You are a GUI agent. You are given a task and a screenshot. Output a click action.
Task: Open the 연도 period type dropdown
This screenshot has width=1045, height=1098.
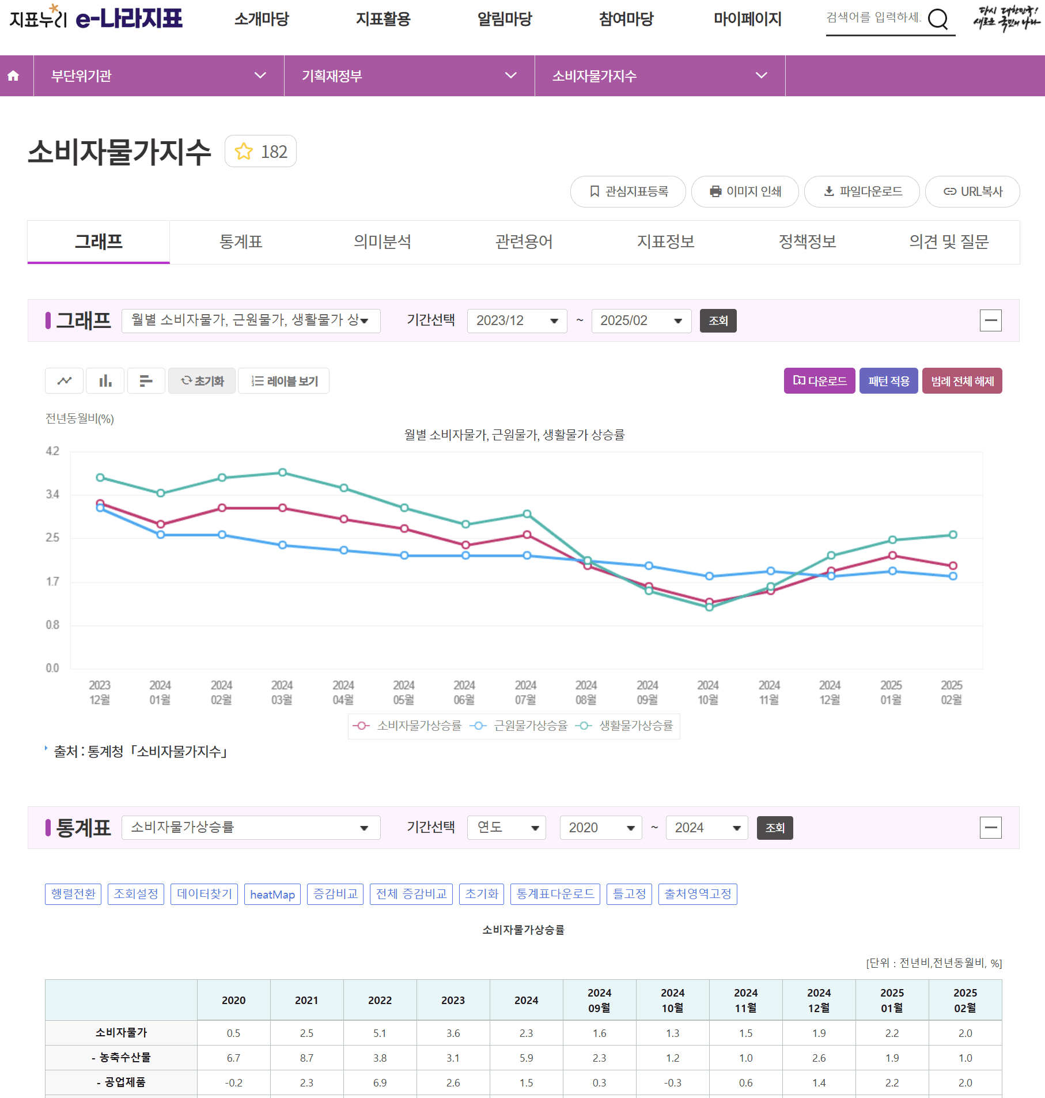click(x=506, y=828)
